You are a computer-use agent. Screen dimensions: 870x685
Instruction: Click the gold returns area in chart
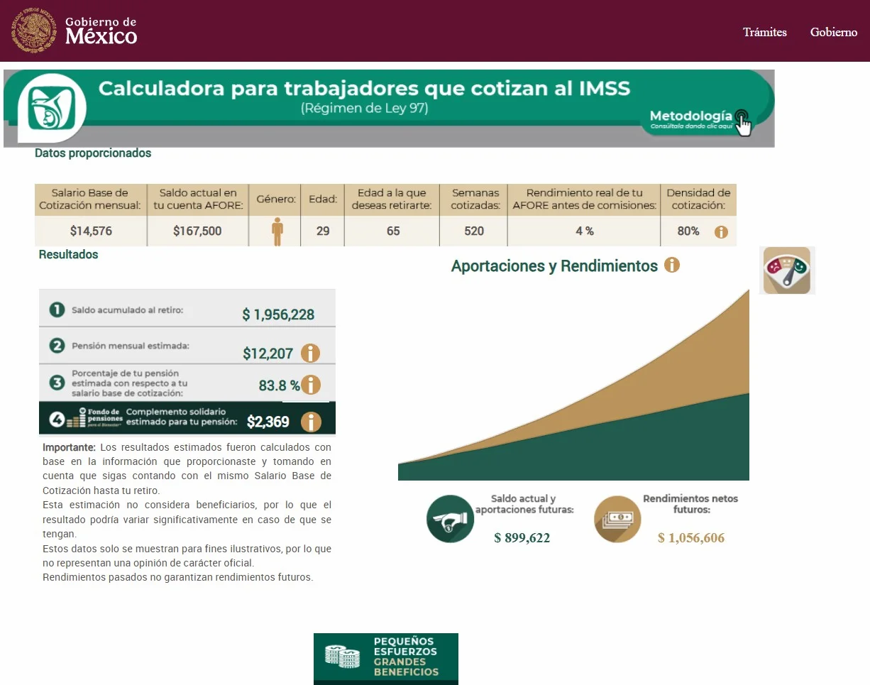coord(681,369)
